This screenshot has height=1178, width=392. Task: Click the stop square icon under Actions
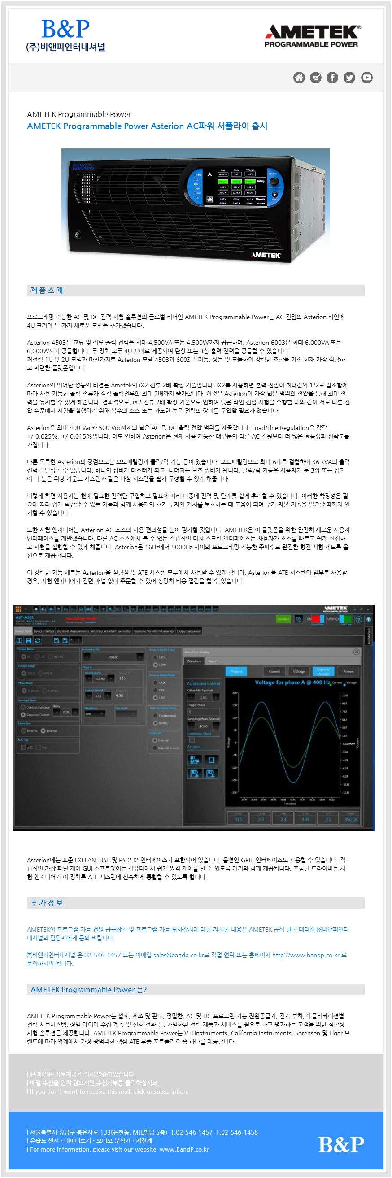211,760
